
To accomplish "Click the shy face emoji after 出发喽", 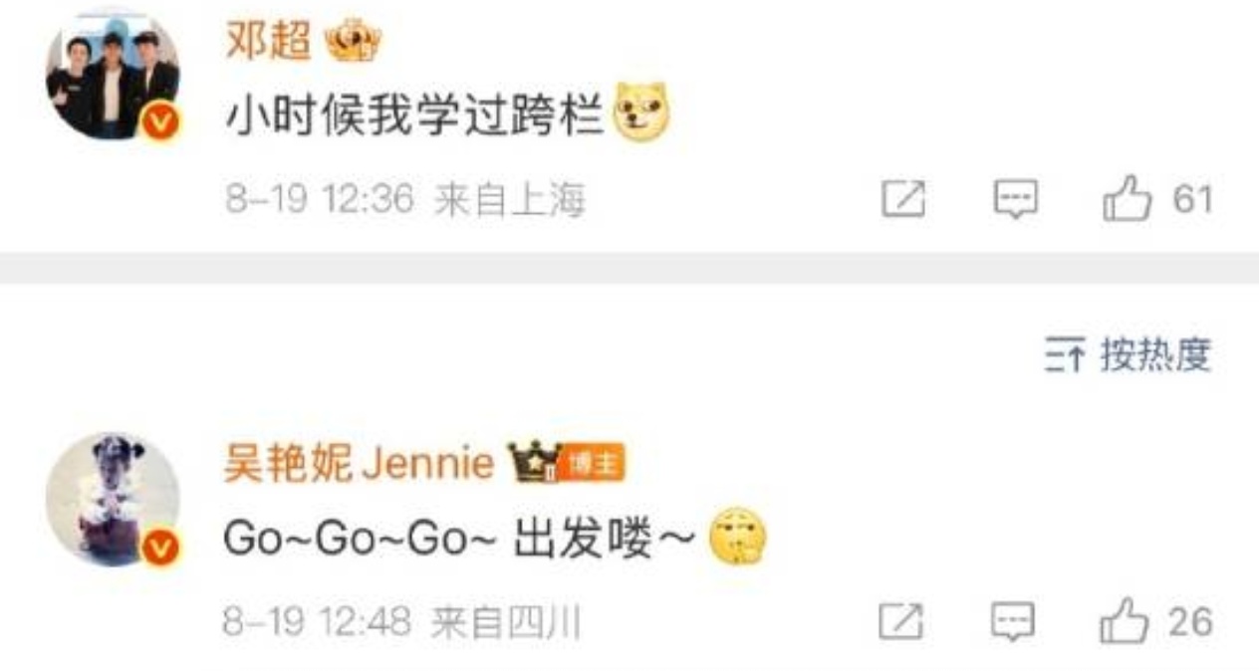I will pos(737,539).
